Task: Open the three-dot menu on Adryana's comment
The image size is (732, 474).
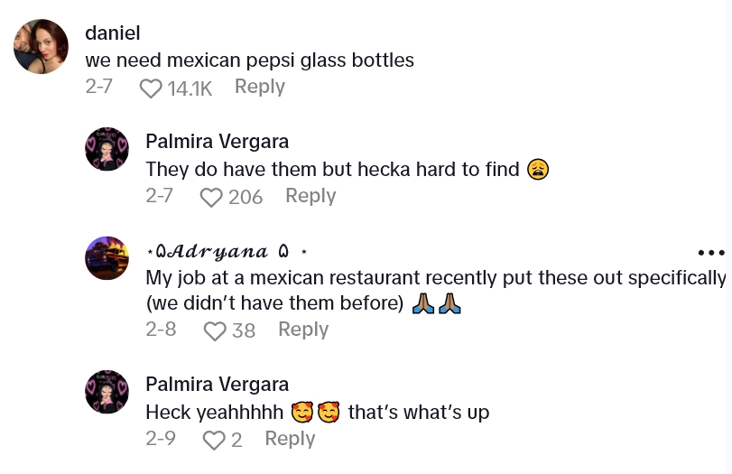Action: [711, 253]
